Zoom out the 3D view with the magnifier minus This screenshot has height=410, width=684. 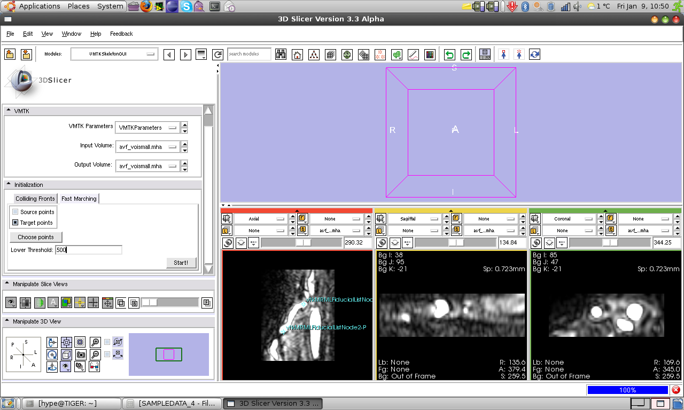tap(95, 354)
